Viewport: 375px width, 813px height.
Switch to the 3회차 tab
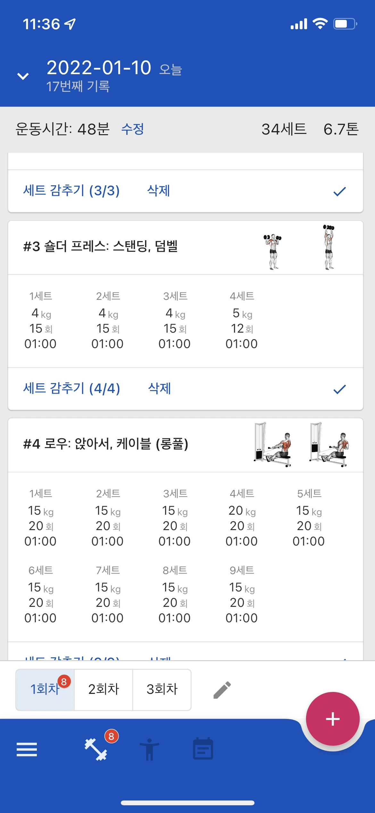[x=162, y=689]
